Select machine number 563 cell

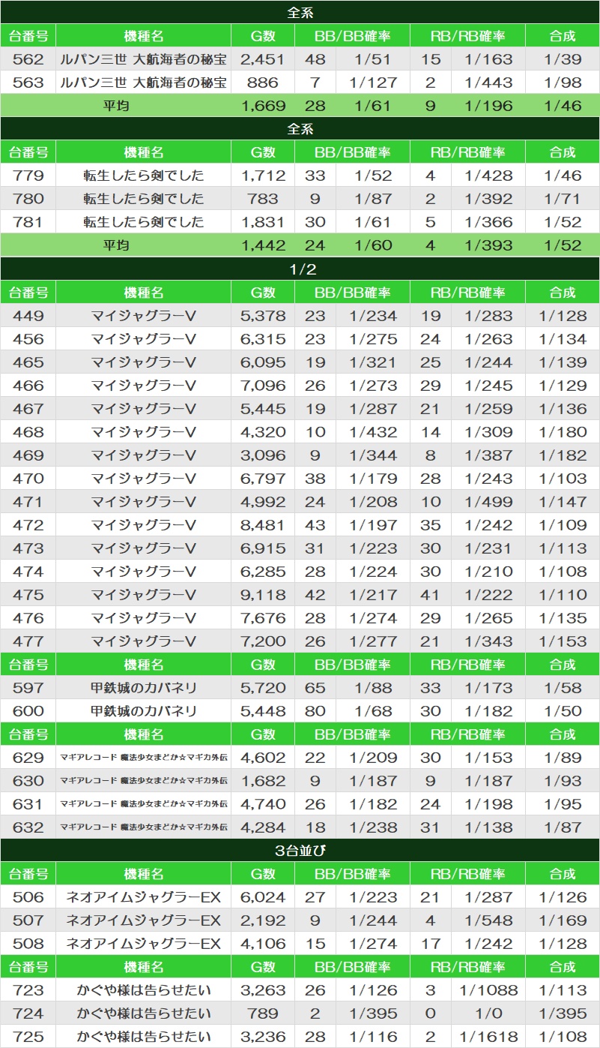click(x=28, y=83)
